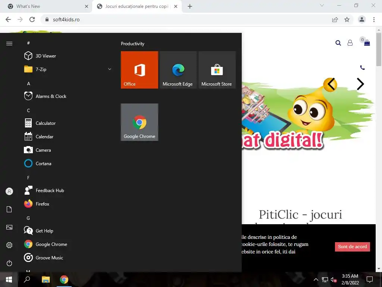The width and height of the screenshot is (382, 287).
Task: Go back in Chrome
Action: [x=8, y=19]
